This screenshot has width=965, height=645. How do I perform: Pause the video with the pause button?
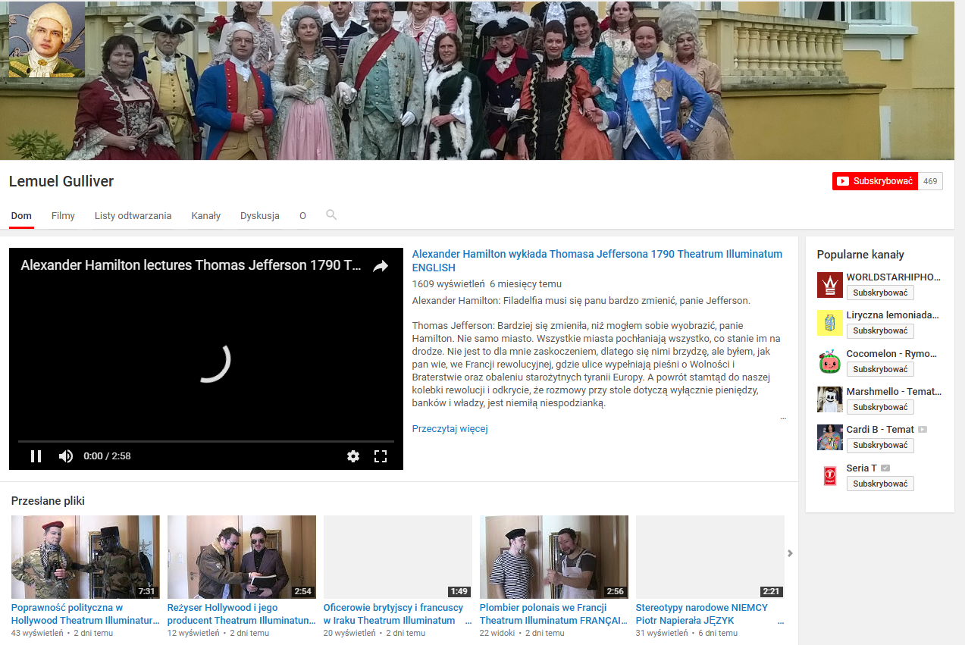click(x=36, y=456)
